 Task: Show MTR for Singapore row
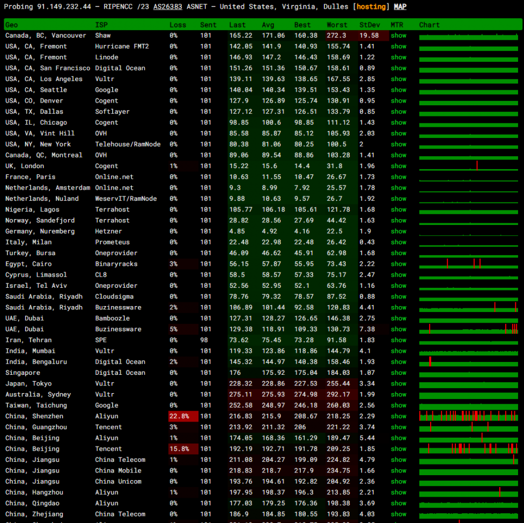tap(398, 373)
